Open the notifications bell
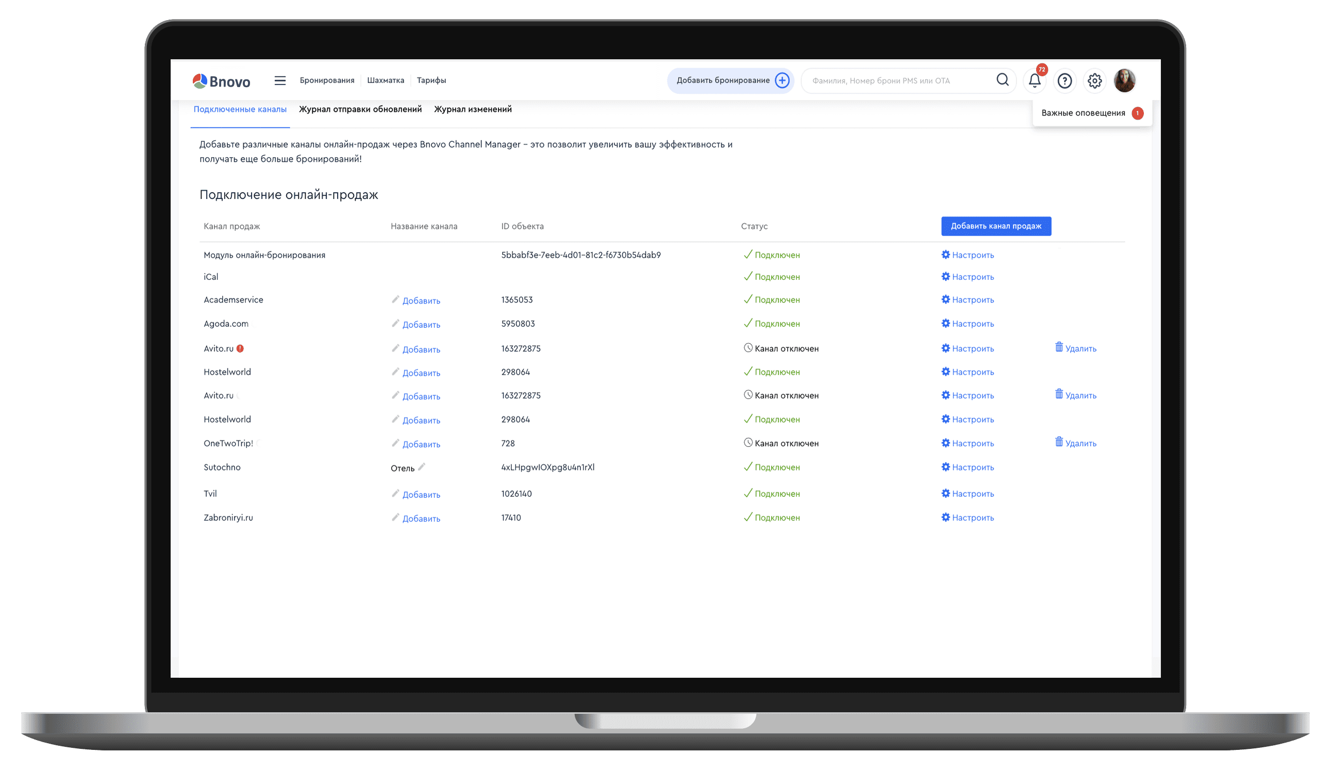The width and height of the screenshot is (1331, 770). click(x=1034, y=81)
